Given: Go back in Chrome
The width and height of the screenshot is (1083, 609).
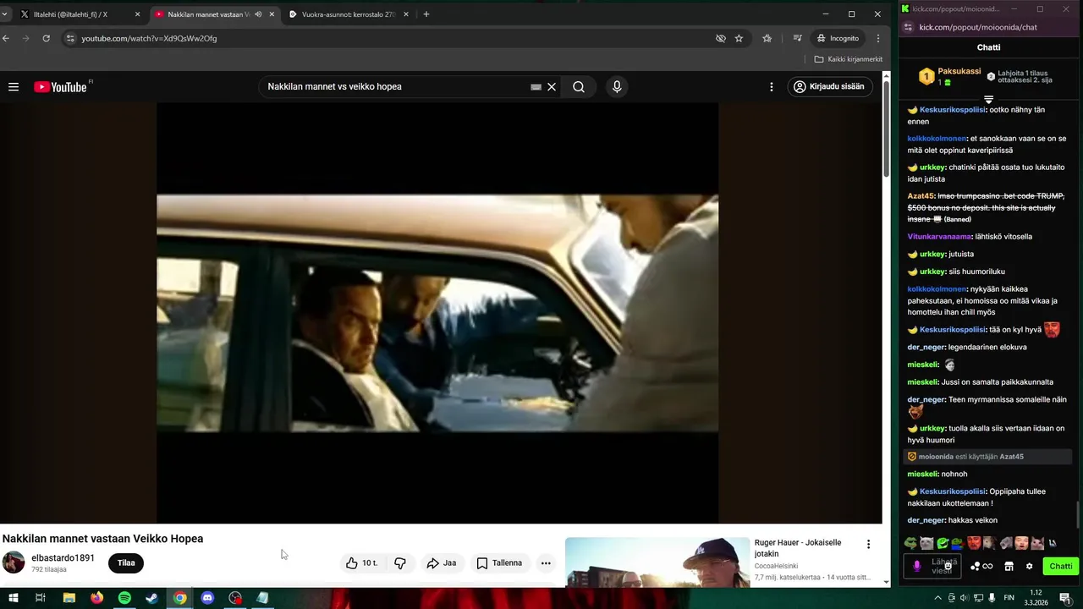Looking at the screenshot, I should (6, 38).
